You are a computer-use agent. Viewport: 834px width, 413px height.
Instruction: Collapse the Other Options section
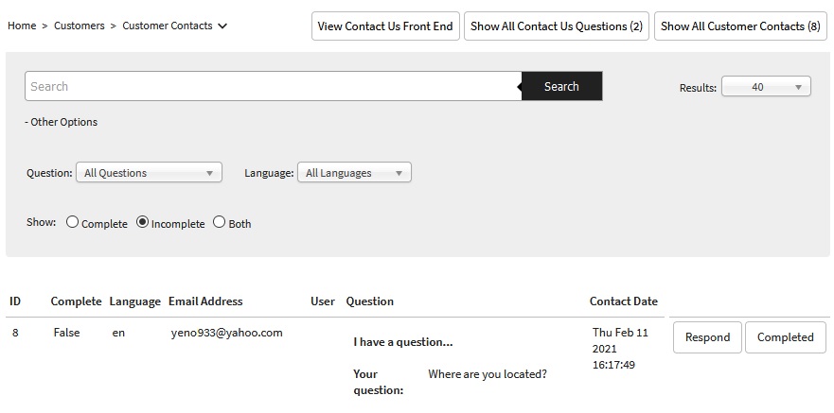(62, 122)
